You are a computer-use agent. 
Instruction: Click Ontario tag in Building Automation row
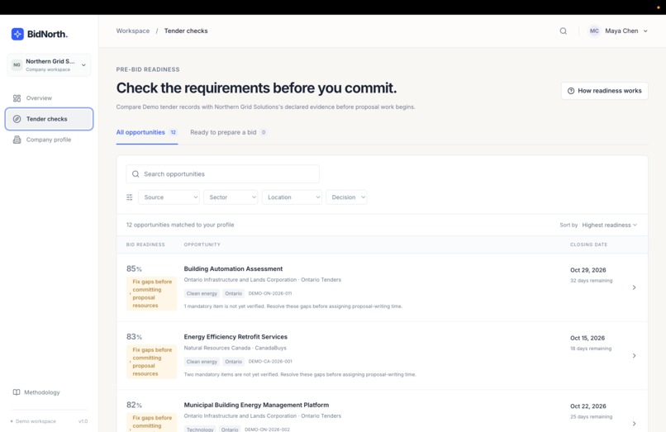coord(234,293)
